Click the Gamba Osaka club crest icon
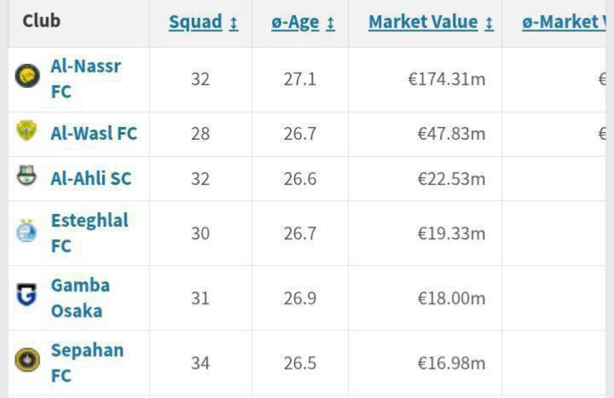The height and width of the screenshot is (398, 614). click(x=27, y=297)
